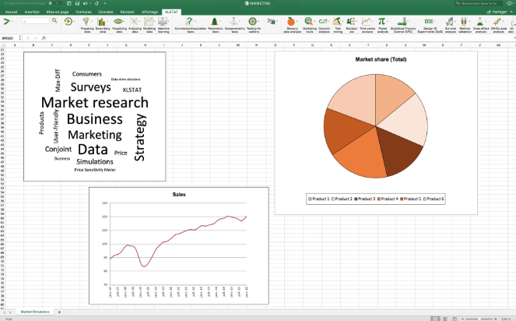The width and height of the screenshot is (516, 321).
Task: Adjust the zoom slider in status bar
Action: [x=479, y=319]
